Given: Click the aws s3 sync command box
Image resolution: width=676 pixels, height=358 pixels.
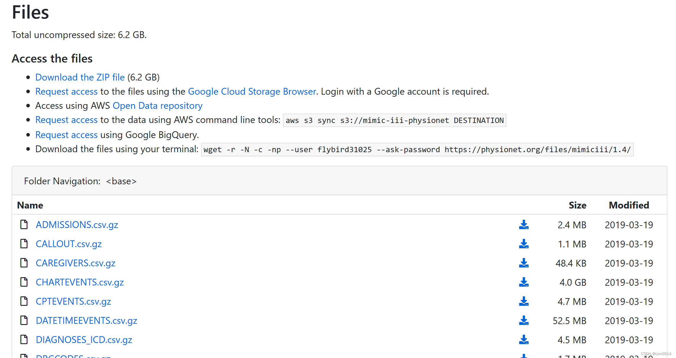Looking at the screenshot, I should click(x=394, y=120).
